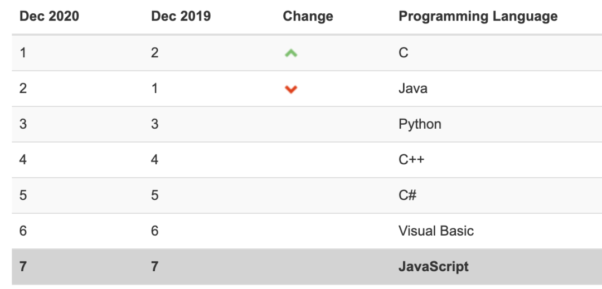Click bold Dec 2019 rank 7 cell
602x289 pixels.
(154, 267)
